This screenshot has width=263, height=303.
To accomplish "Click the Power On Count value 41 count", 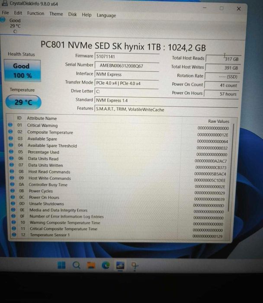I will point(221,85).
